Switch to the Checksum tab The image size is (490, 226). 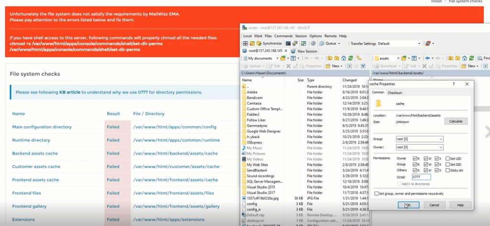click(x=395, y=93)
